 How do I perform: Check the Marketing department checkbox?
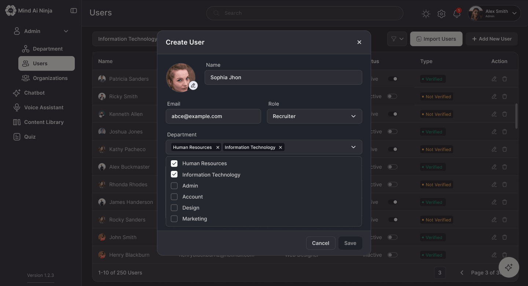click(x=174, y=219)
